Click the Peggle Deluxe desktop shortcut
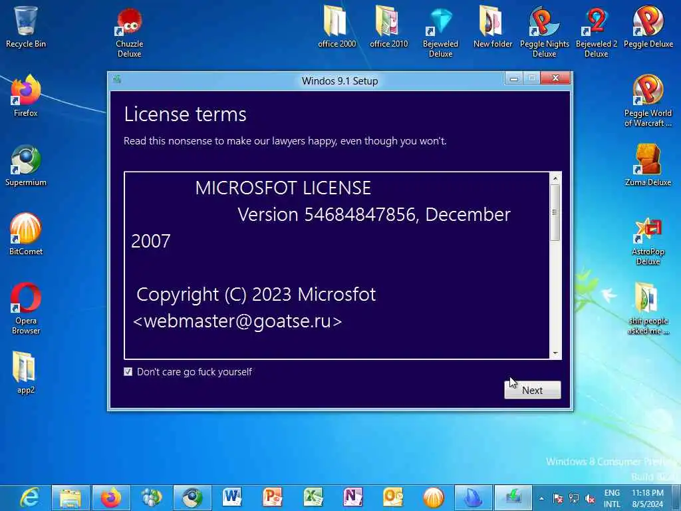681x511 pixels. (x=648, y=26)
